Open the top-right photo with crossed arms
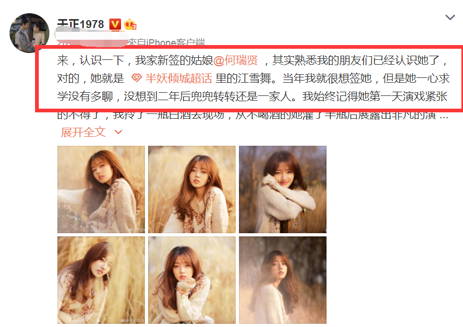463x327 pixels. pyautogui.click(x=282, y=189)
